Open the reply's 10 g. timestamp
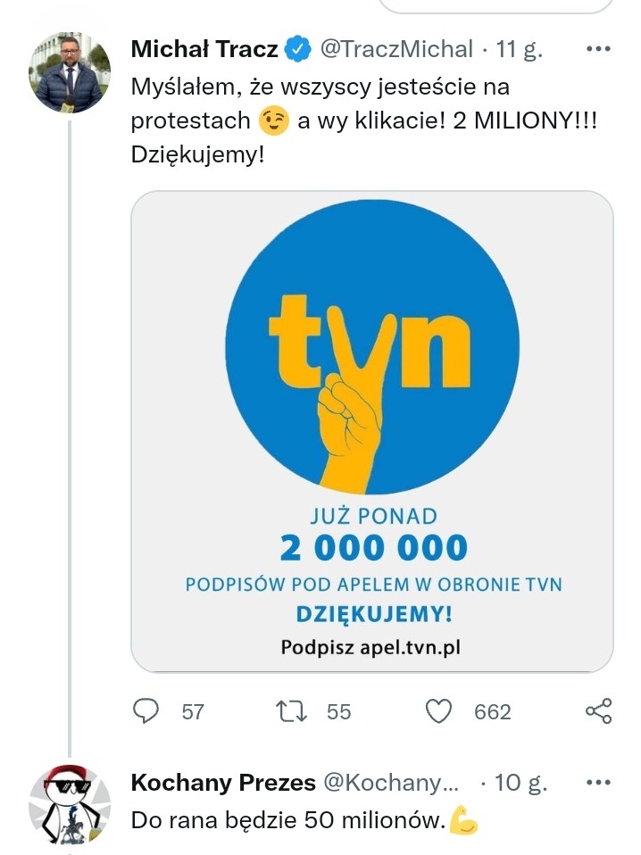This screenshot has height=855, width=641. (520, 783)
